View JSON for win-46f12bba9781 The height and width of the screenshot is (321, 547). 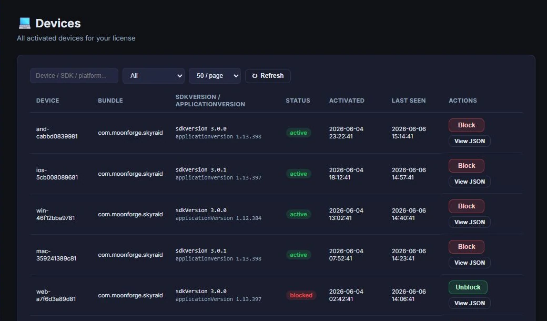click(x=470, y=222)
